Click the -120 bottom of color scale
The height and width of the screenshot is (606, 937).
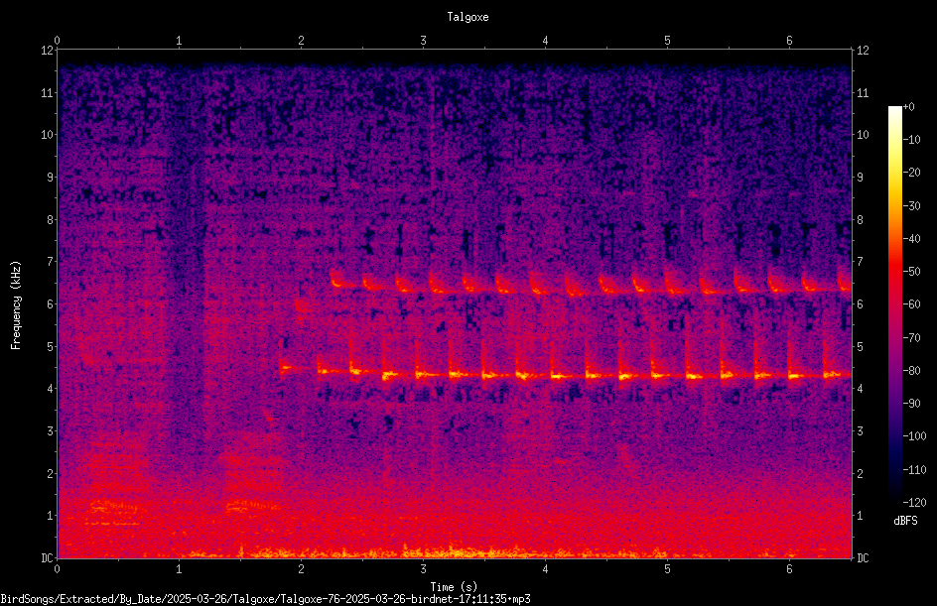point(914,502)
